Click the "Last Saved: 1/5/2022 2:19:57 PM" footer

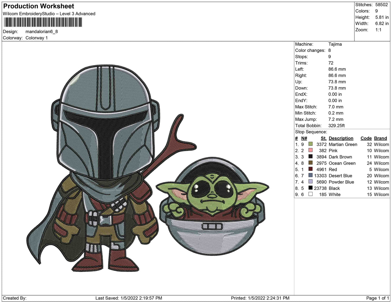129,298
